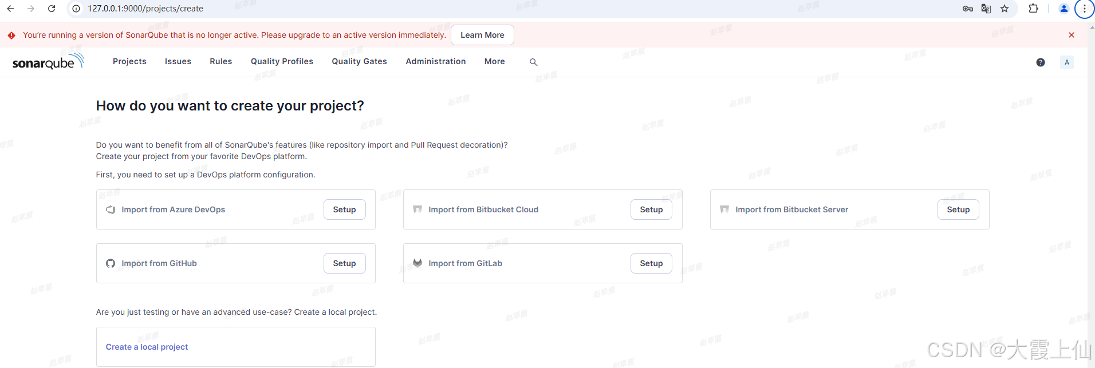Click Import from Bitbucket Cloud text

click(483, 209)
